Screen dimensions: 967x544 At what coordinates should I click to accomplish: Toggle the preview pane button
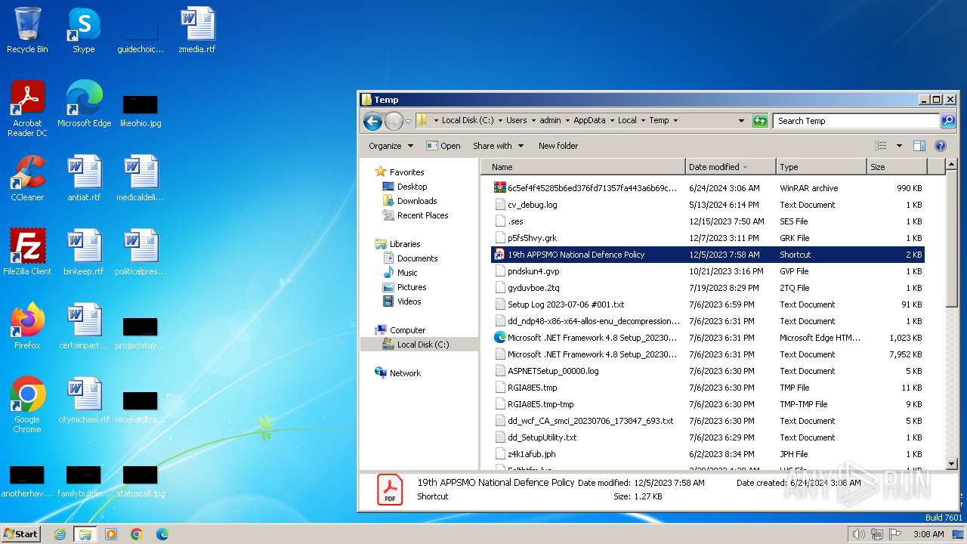919,146
